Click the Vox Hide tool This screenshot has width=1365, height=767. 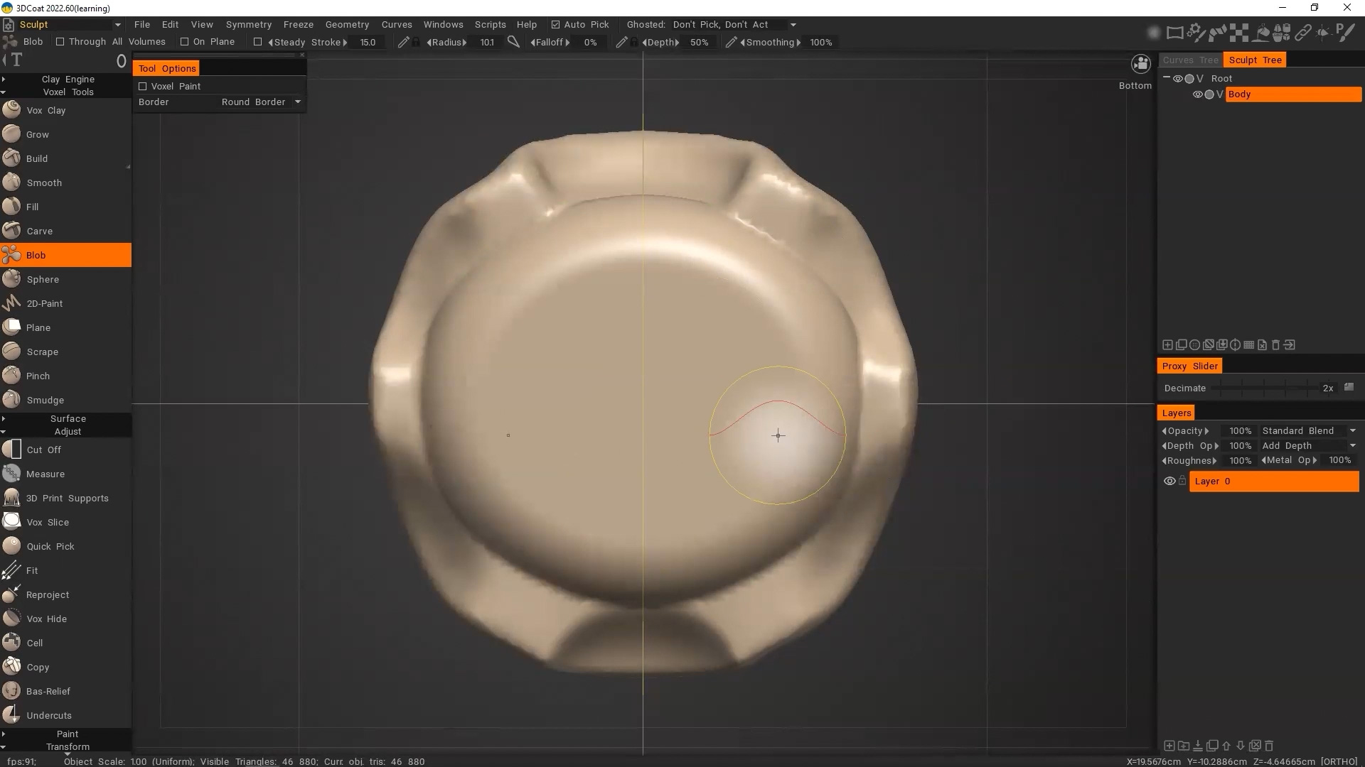coord(46,619)
